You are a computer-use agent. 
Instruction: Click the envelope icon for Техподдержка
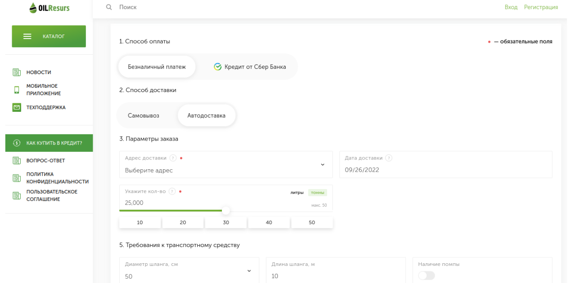coord(17,107)
